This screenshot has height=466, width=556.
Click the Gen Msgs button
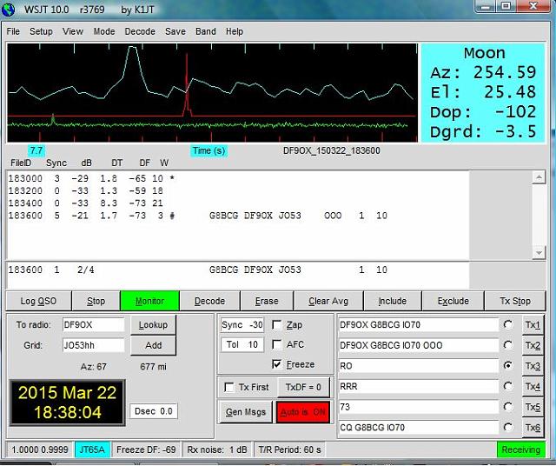[246, 412]
